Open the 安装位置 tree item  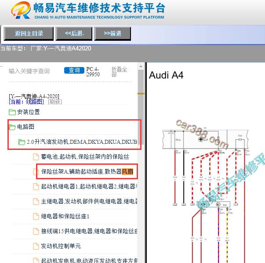(x=29, y=112)
